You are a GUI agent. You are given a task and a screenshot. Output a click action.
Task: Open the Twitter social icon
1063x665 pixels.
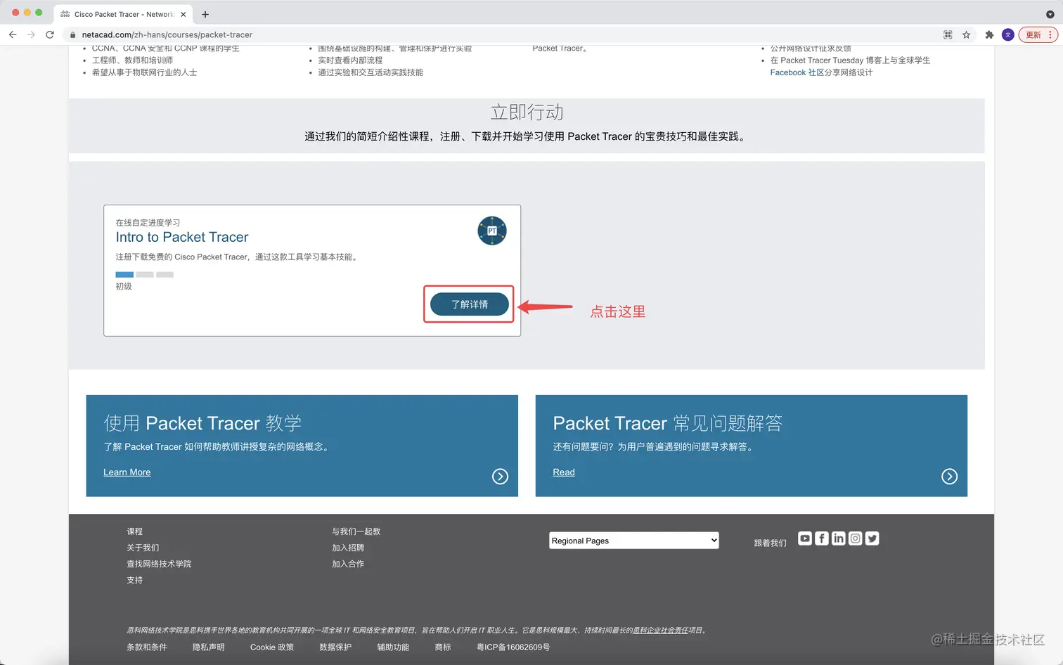[872, 538]
